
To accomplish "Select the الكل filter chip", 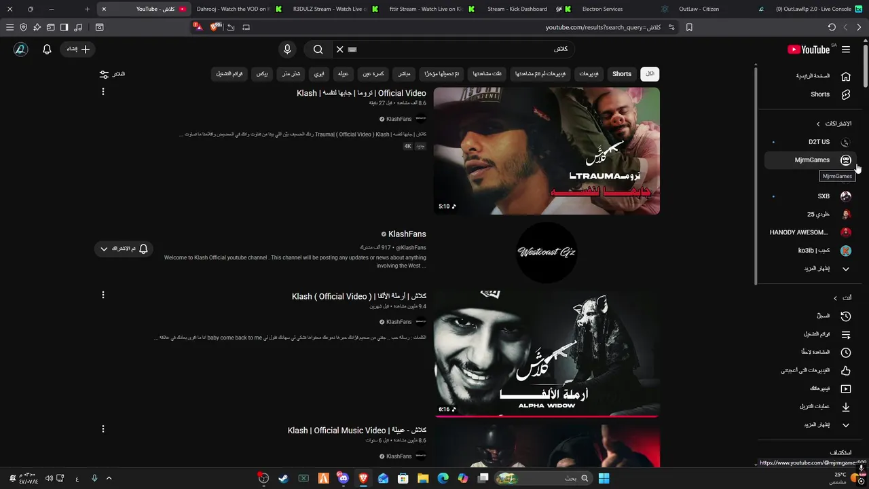I will click(x=650, y=74).
